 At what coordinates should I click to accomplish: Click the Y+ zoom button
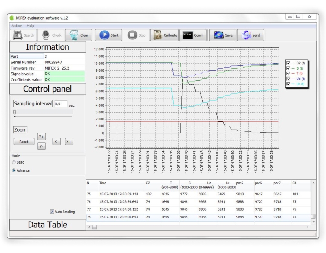(x=42, y=137)
